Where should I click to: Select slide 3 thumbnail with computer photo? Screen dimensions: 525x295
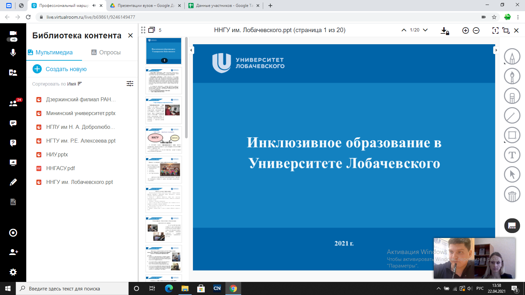click(164, 110)
